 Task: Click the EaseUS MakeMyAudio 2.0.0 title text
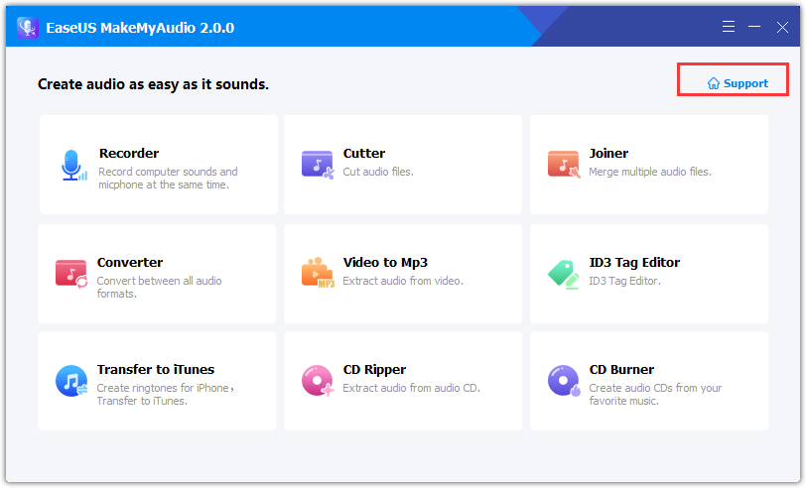click(140, 28)
